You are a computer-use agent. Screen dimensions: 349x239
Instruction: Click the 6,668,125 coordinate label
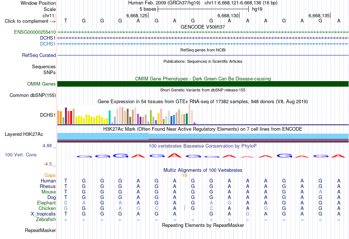[137, 15]
